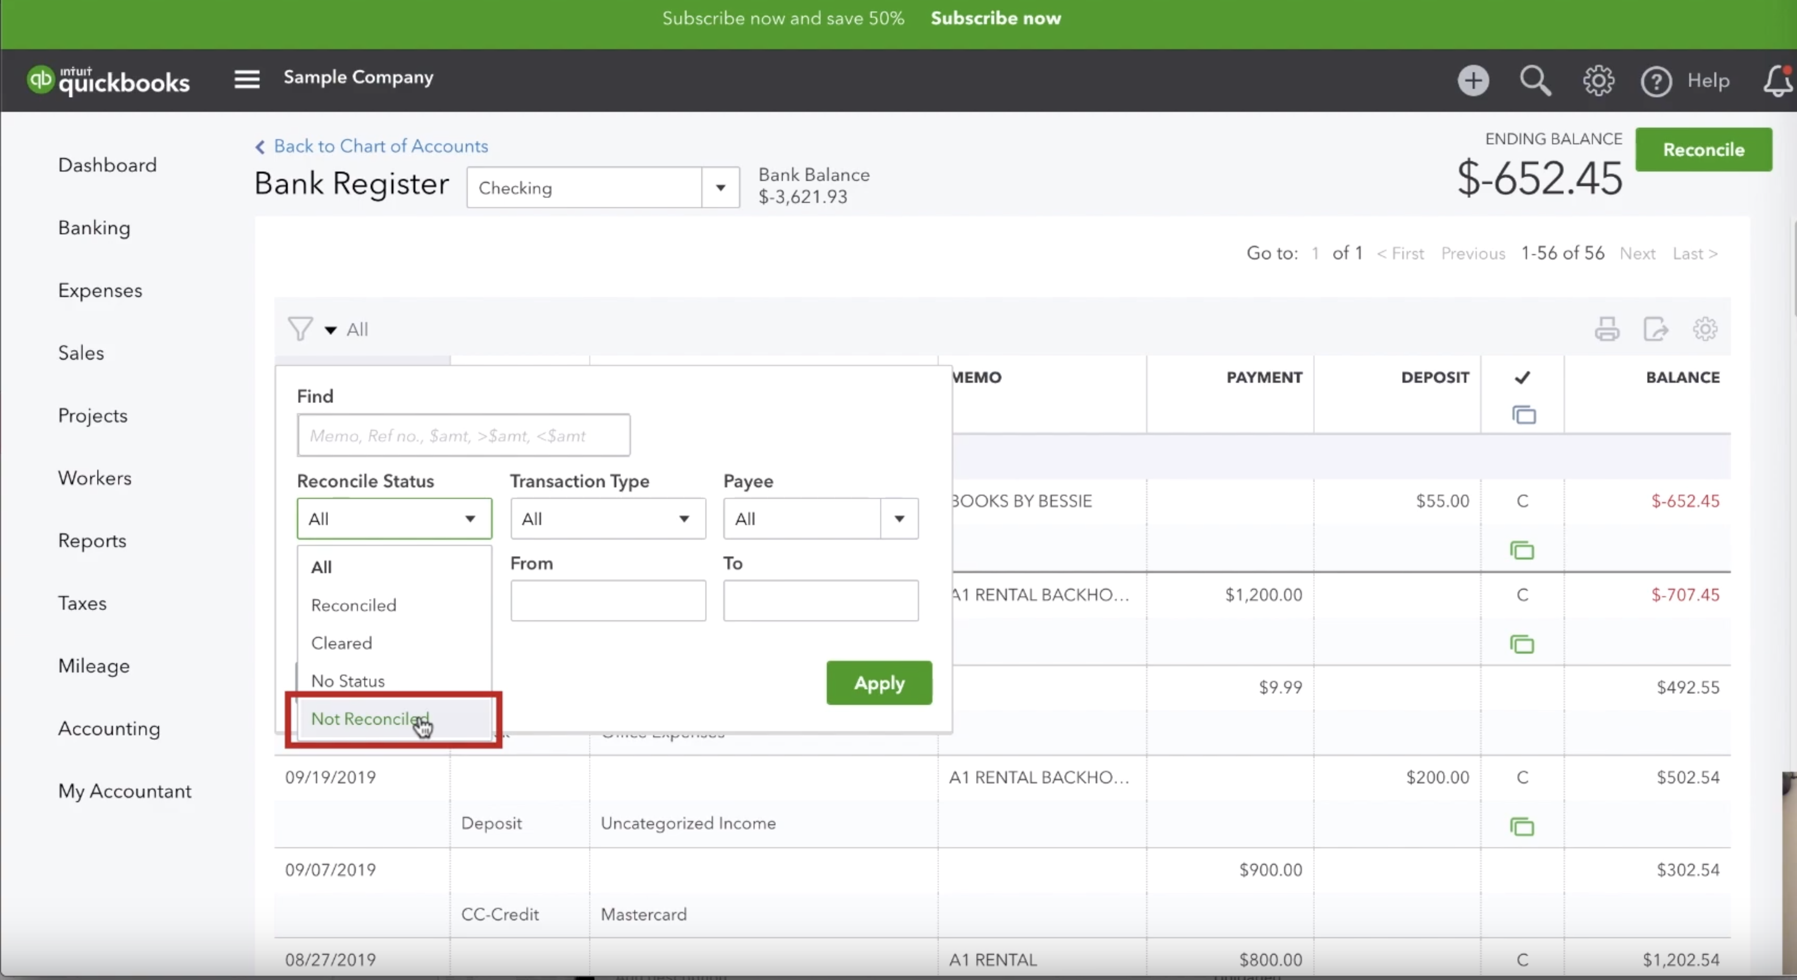Click the PAYMENT column header
This screenshot has height=980, width=1797.
coord(1264,378)
